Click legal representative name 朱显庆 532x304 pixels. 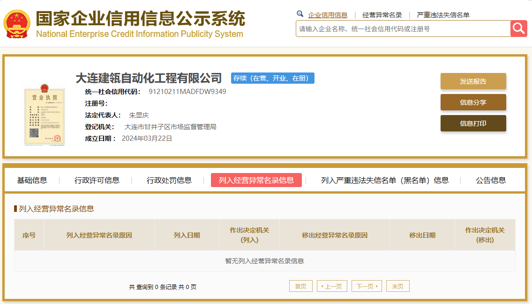tap(139, 115)
